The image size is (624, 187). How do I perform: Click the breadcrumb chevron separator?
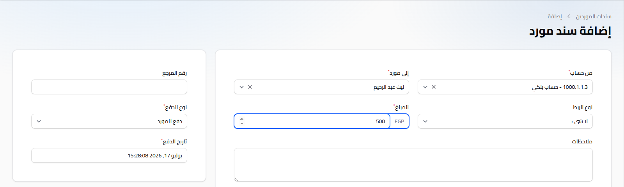click(x=569, y=16)
